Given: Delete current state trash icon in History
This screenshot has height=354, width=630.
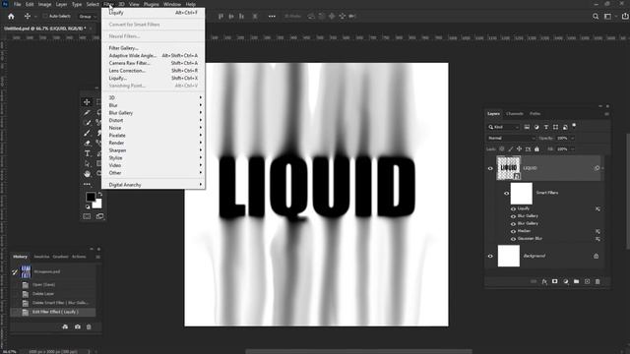Looking at the screenshot, I should pyautogui.click(x=89, y=327).
